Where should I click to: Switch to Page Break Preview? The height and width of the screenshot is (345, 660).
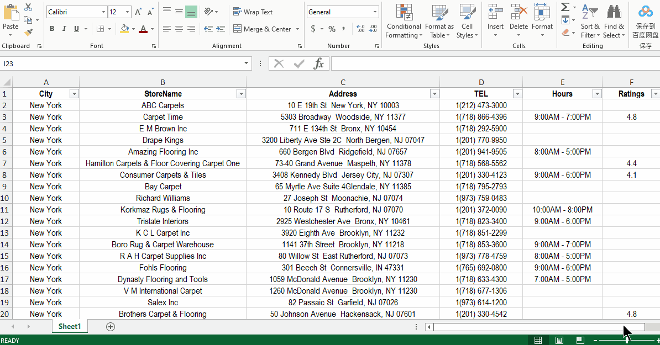pos(580,341)
